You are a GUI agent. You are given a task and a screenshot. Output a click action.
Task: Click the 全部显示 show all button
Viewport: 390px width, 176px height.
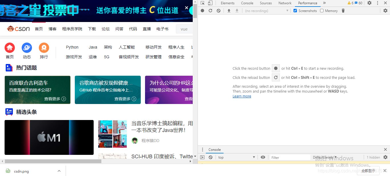point(368,171)
